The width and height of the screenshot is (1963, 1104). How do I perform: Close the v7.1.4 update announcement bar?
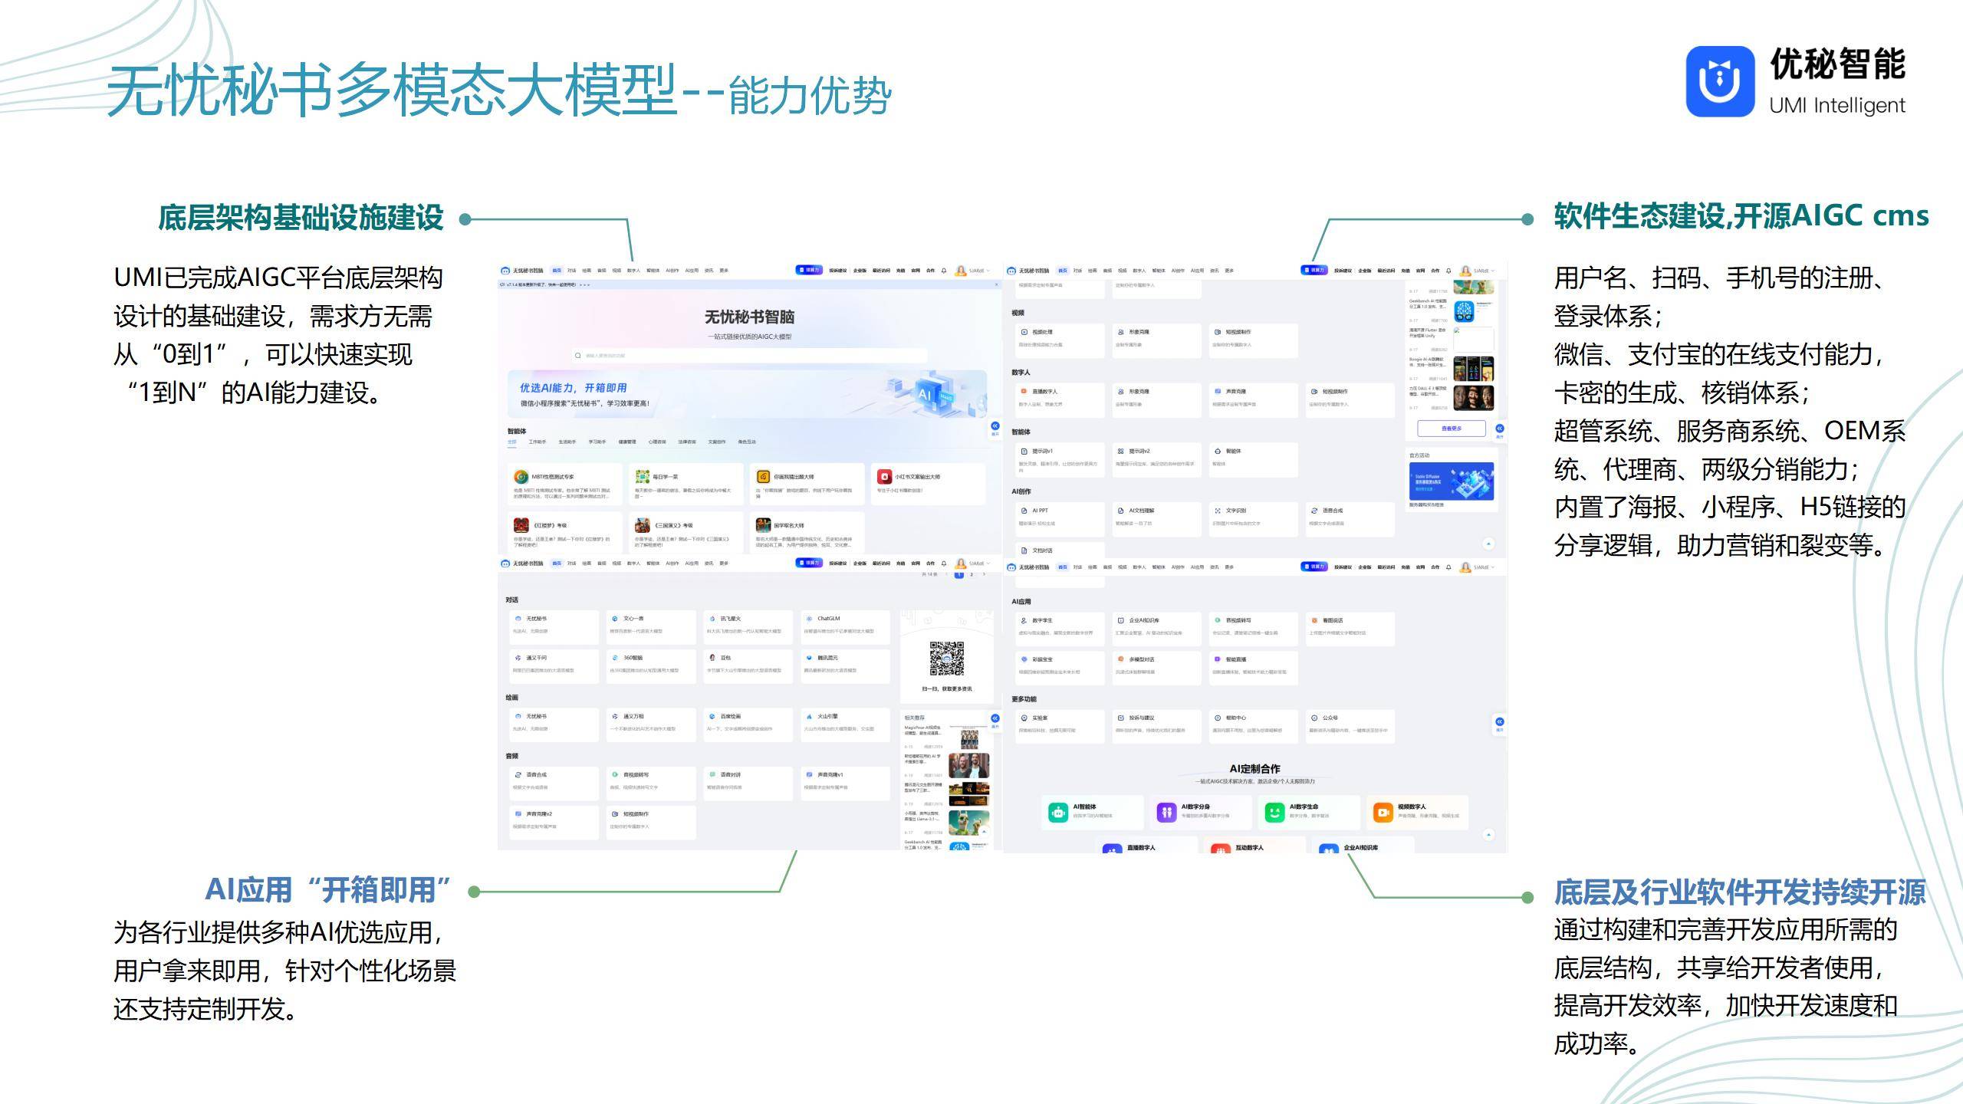(997, 284)
